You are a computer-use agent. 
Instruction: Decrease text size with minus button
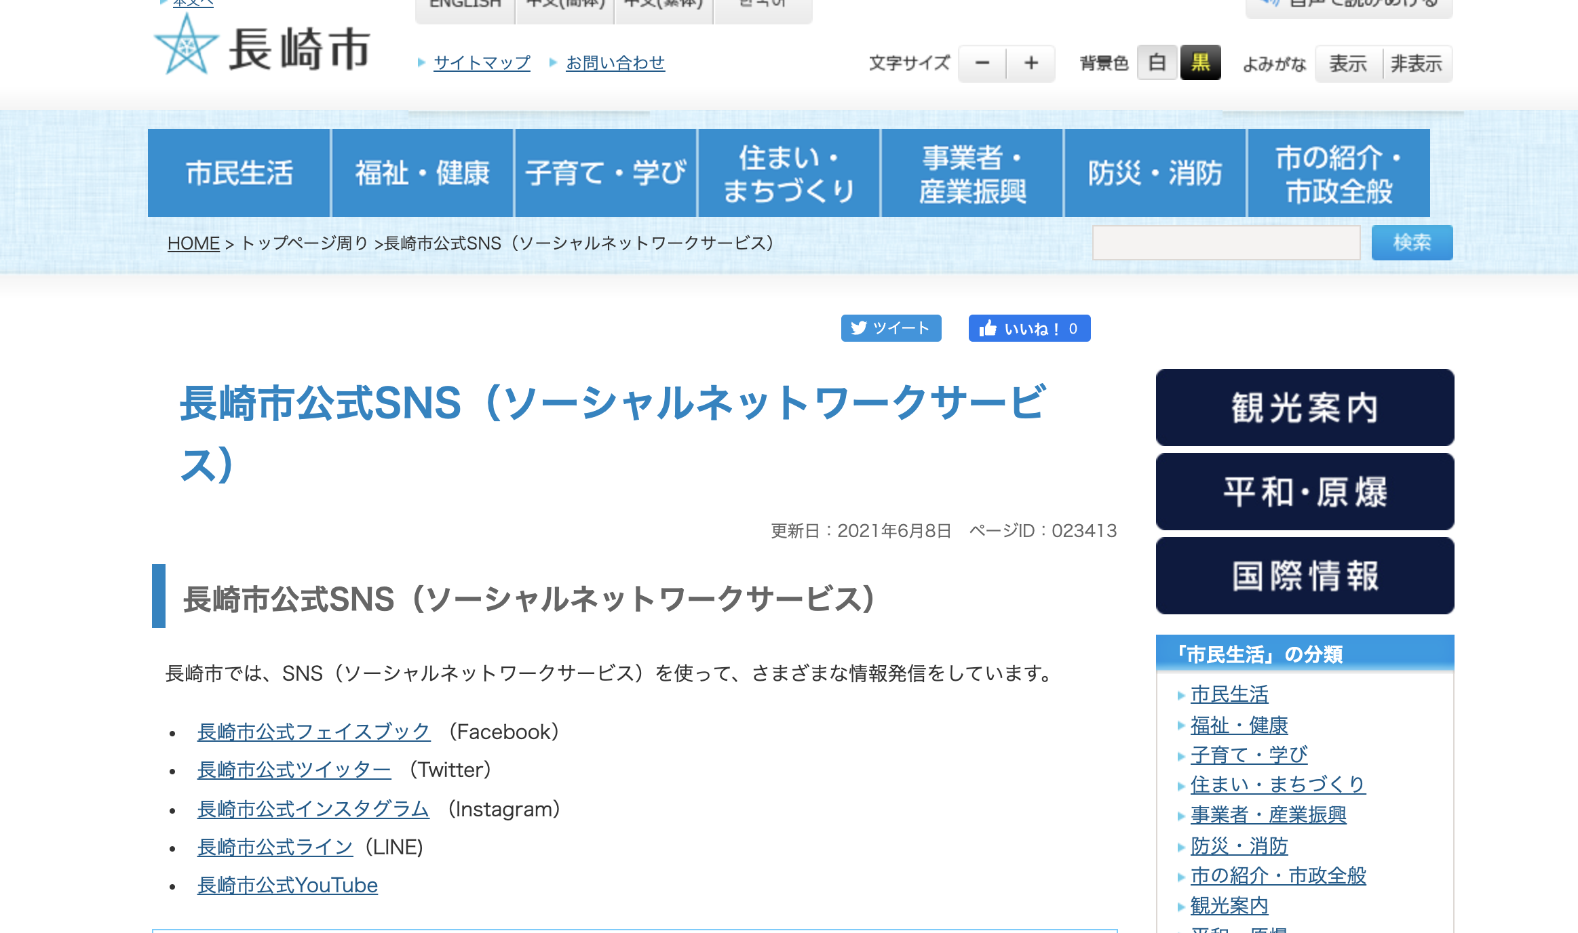(982, 64)
